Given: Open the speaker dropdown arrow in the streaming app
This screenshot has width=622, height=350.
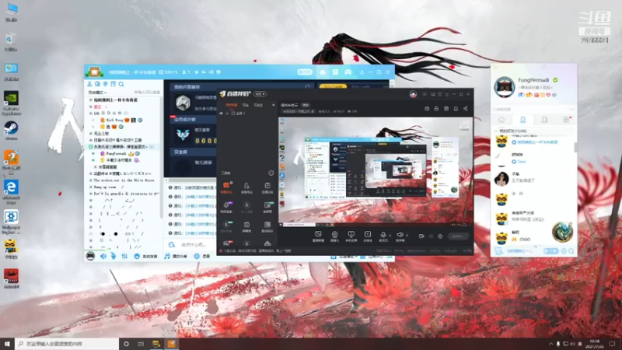Looking at the screenshot, I should 407,236.
